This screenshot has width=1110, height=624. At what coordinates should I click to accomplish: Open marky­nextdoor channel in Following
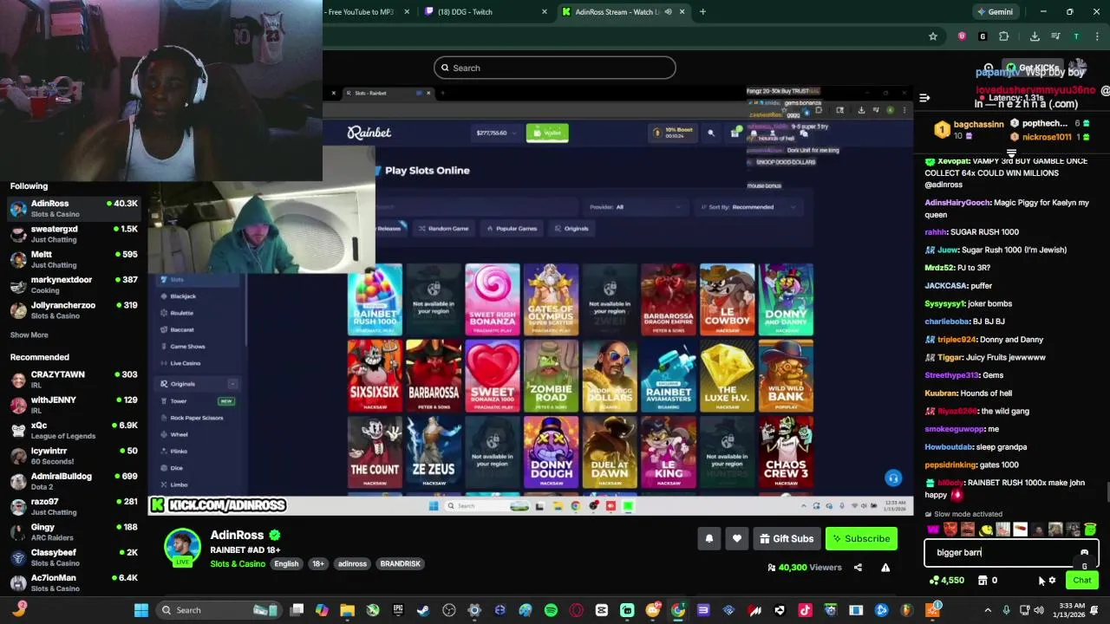[x=73, y=284]
